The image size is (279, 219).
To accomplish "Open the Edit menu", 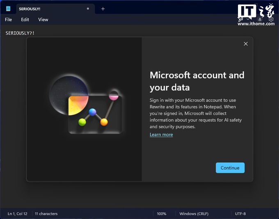I will coord(25,19).
